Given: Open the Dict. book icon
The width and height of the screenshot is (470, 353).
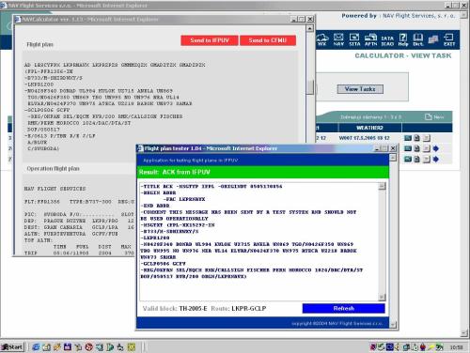Looking at the screenshot, I should point(417,40).
